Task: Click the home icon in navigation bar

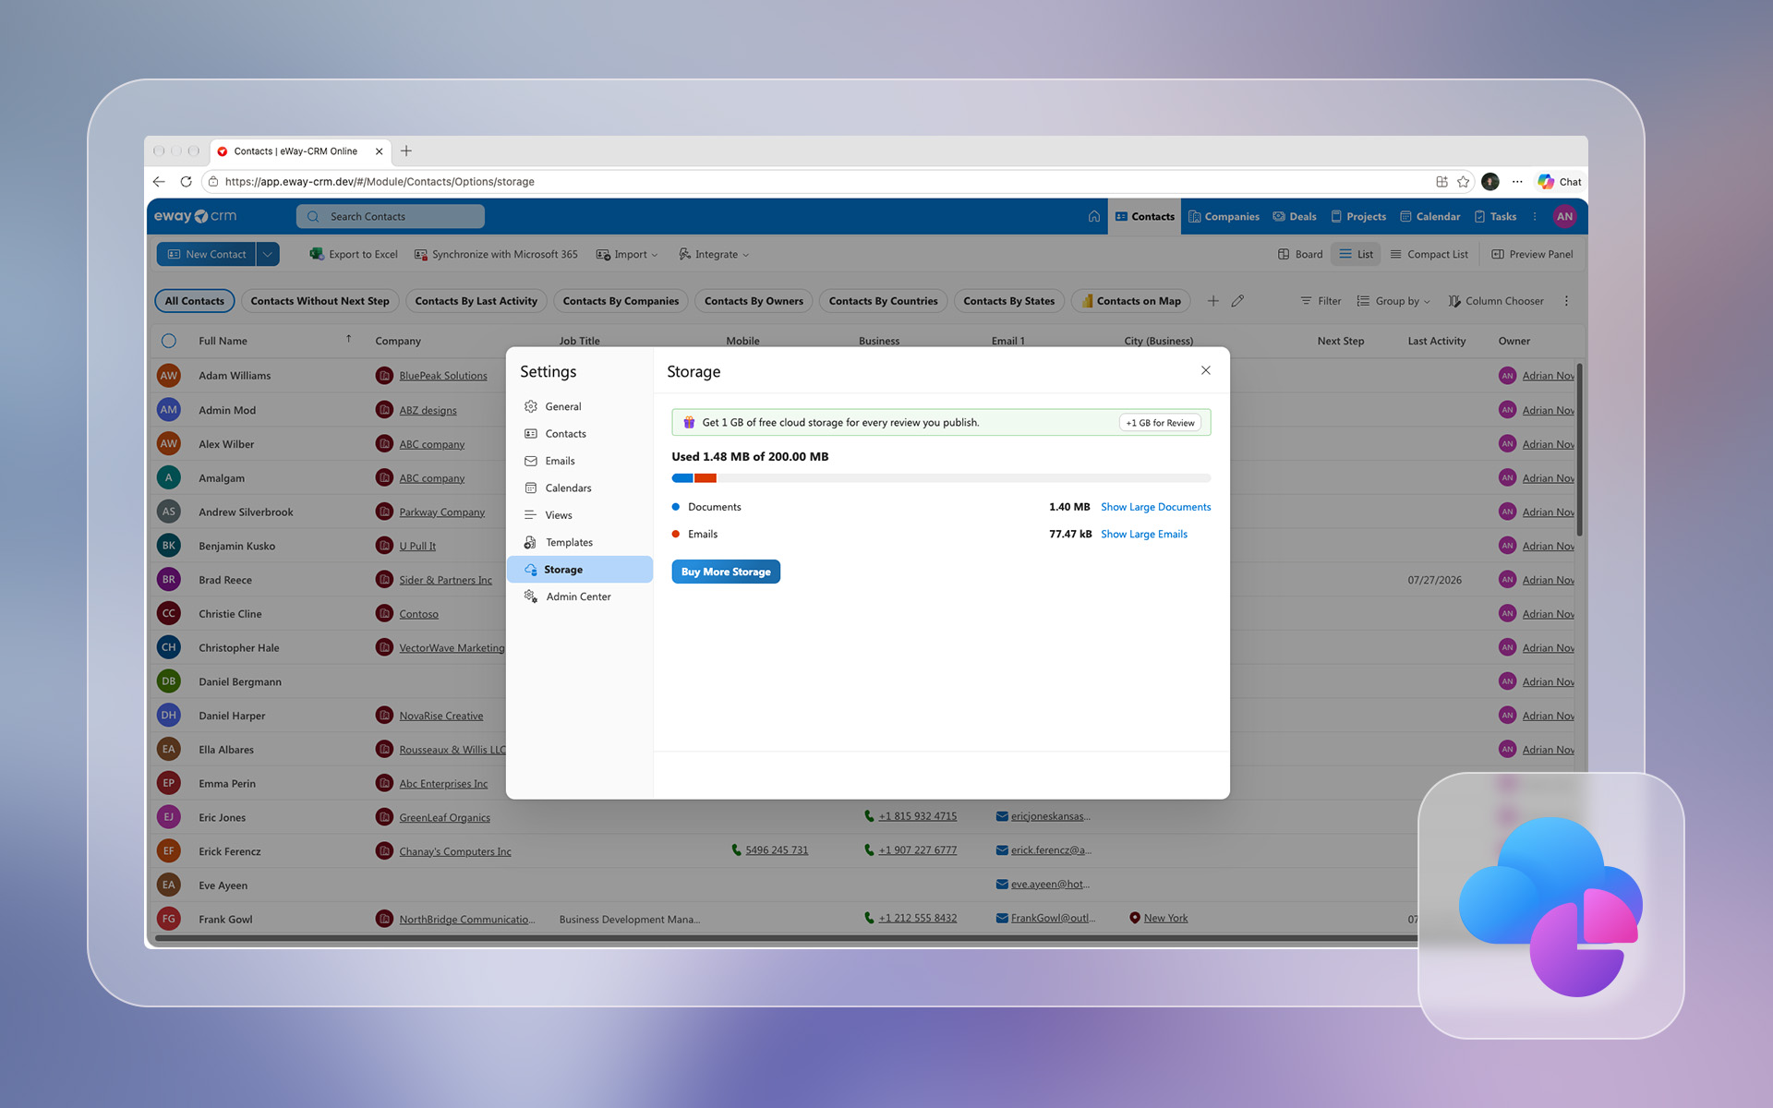Action: [1093, 216]
